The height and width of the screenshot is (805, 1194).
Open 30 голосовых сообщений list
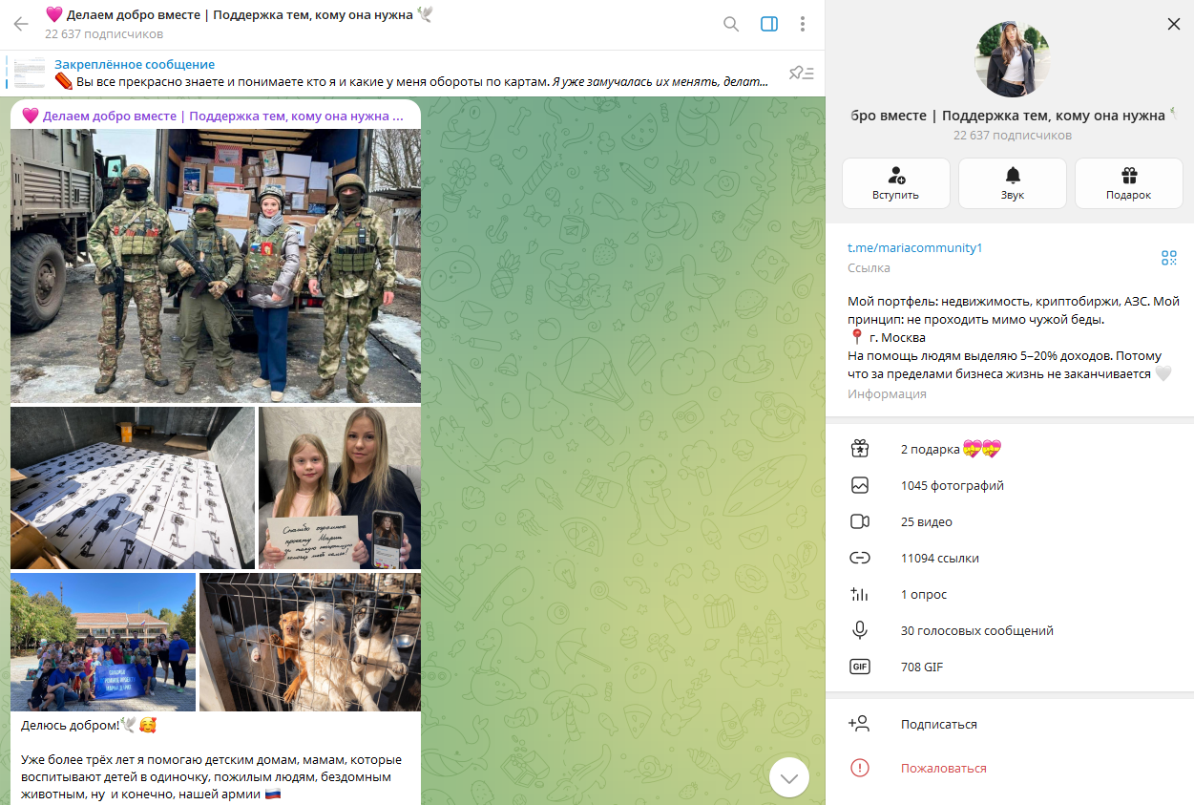click(x=1010, y=630)
